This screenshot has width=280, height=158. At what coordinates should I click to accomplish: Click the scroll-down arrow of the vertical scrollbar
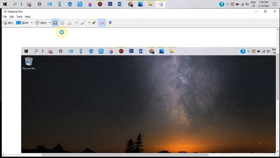(277, 151)
